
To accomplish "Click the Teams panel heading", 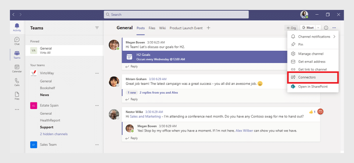I will click(x=37, y=28).
